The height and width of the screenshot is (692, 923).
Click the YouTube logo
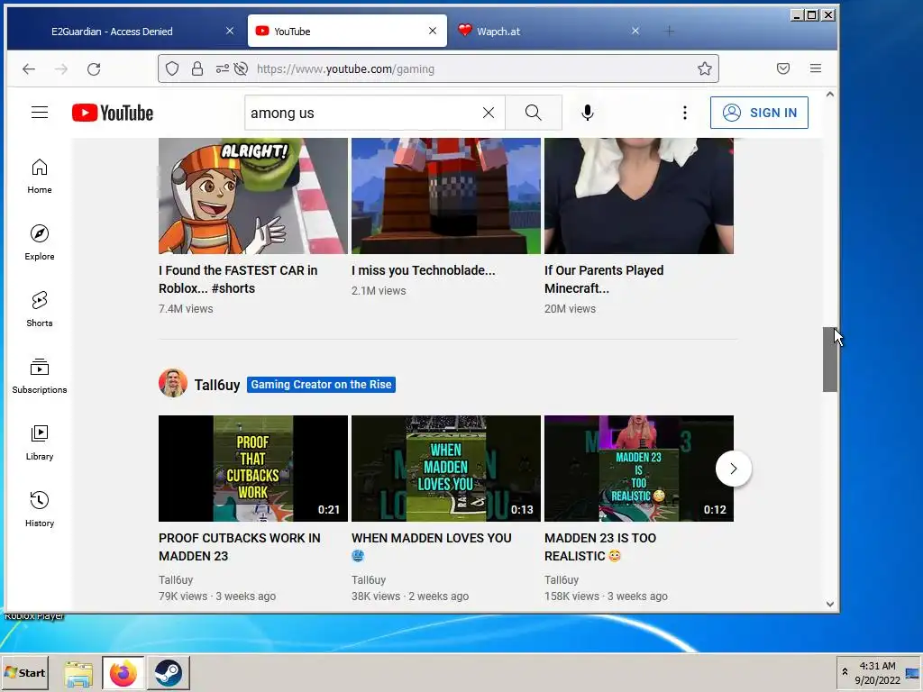pos(113,113)
